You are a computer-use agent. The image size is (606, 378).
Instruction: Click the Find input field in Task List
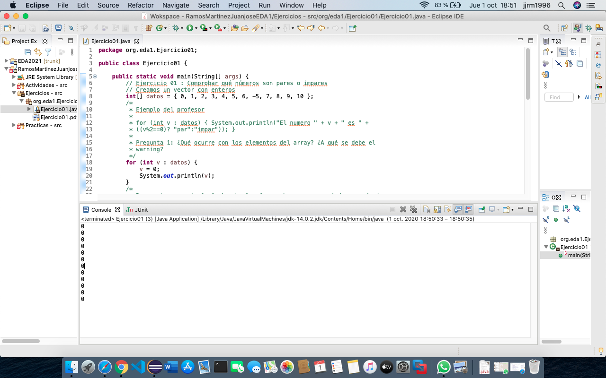tap(559, 97)
